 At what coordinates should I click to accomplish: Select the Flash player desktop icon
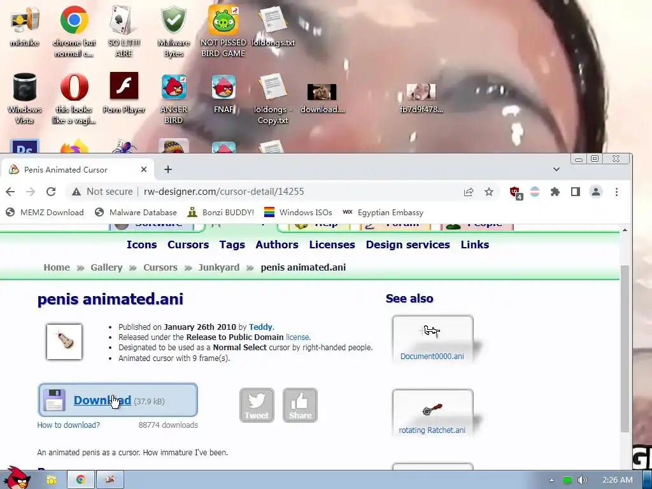124,93
